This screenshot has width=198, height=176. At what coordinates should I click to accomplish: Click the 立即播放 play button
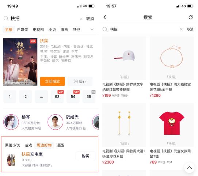[52, 81]
